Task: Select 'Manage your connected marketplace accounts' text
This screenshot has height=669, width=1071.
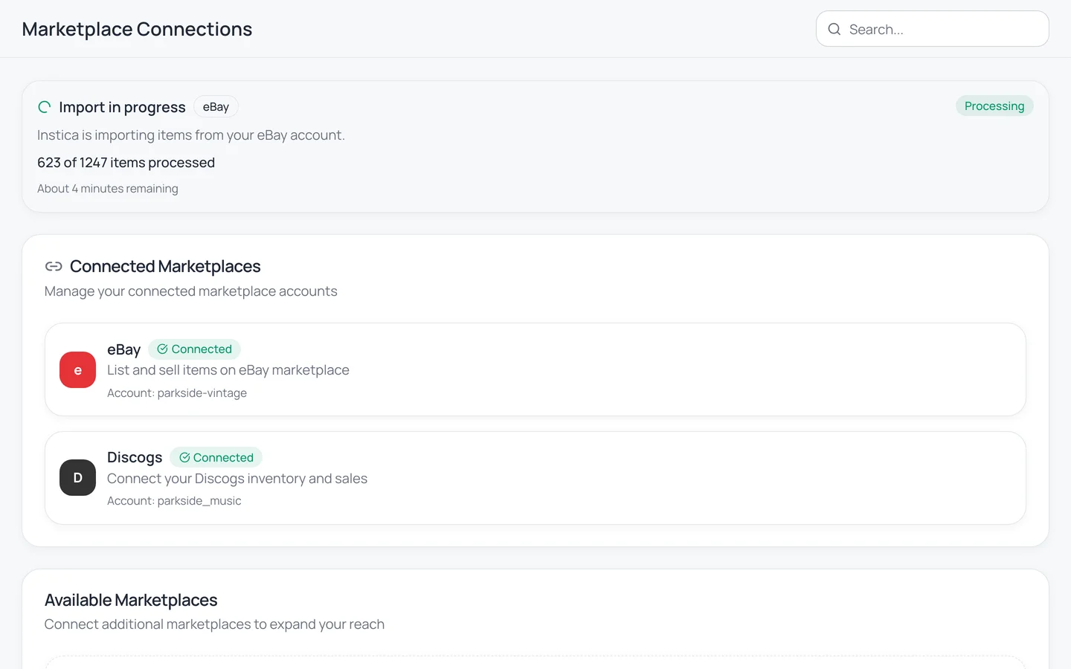Action: (191, 291)
